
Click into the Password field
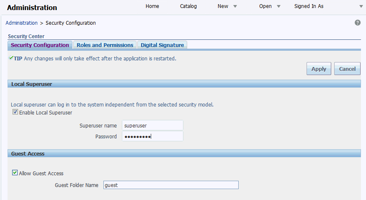[x=152, y=136]
